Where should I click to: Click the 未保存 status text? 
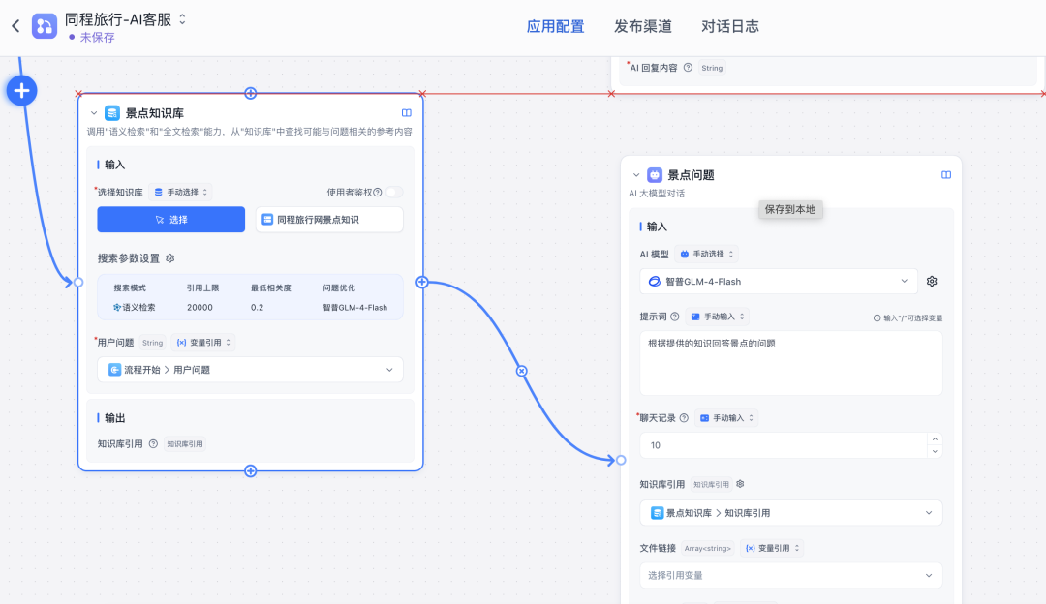click(x=98, y=38)
